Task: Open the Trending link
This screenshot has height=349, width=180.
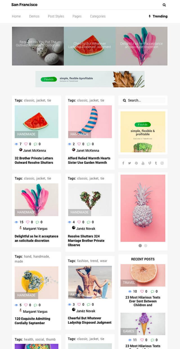Action: [158, 16]
